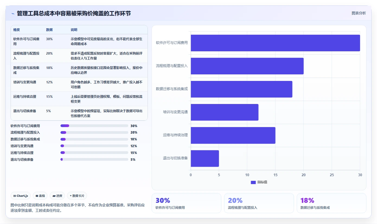Click the chart bar for 软件许可与订阅费用

[x=275, y=43]
